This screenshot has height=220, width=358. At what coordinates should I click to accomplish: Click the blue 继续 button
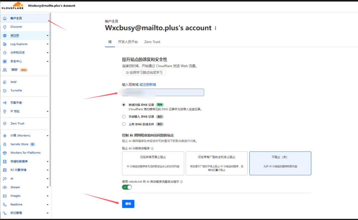pos(128,204)
